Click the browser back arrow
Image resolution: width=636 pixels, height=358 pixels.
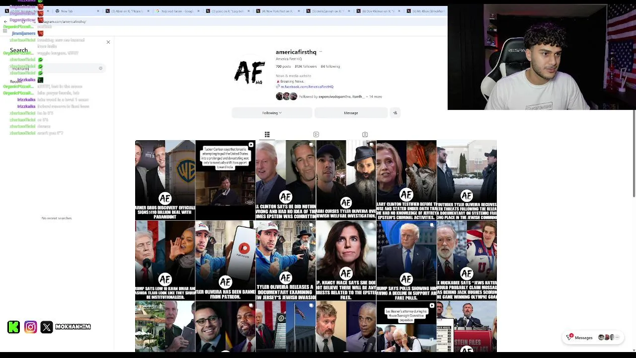[x=5, y=22]
